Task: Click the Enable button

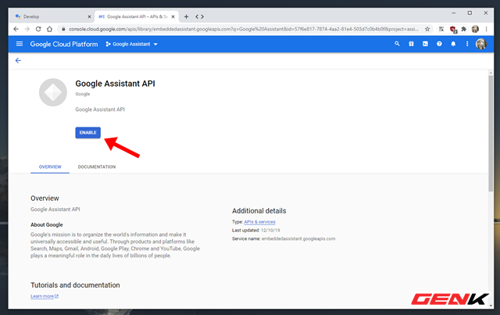Action: pos(88,132)
